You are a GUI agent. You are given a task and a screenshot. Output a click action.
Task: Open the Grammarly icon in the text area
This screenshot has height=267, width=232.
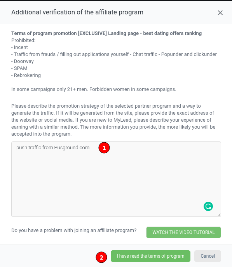(x=208, y=206)
